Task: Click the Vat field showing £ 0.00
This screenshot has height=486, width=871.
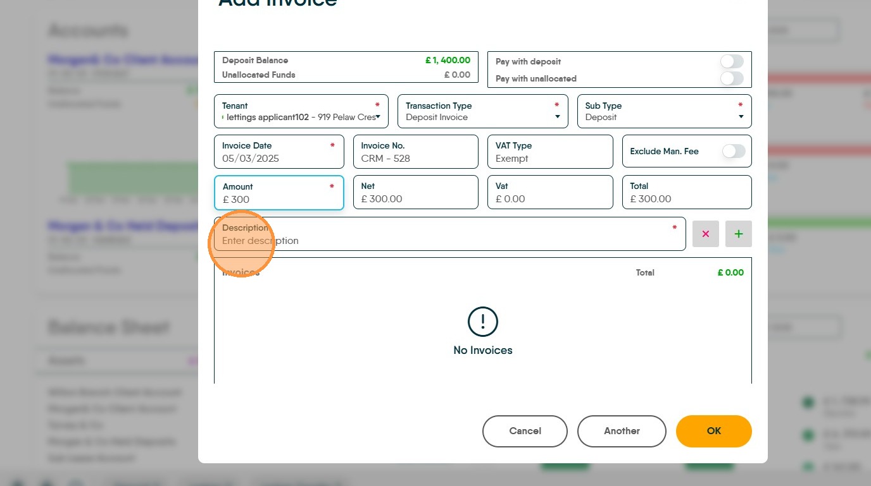Action: click(550, 192)
